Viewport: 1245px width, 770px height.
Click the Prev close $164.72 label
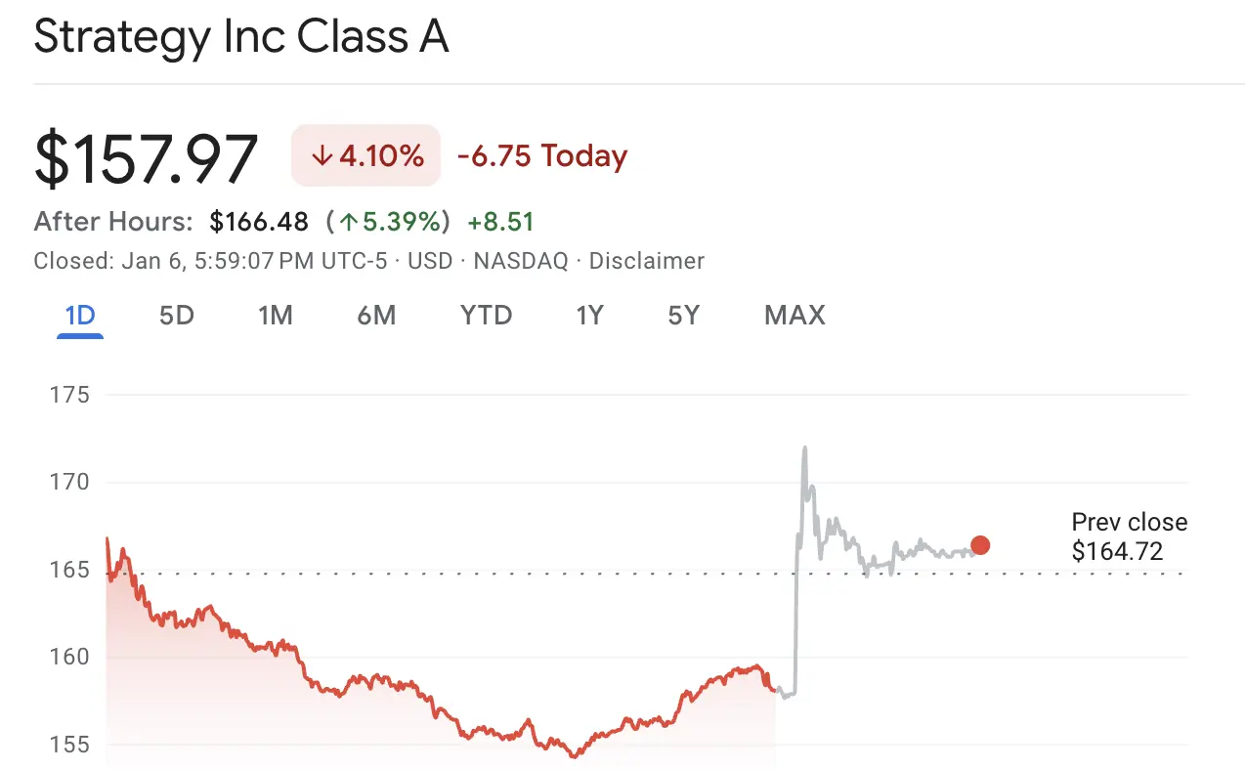[1129, 536]
